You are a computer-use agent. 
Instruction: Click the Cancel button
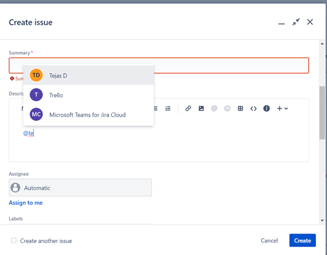click(269, 240)
